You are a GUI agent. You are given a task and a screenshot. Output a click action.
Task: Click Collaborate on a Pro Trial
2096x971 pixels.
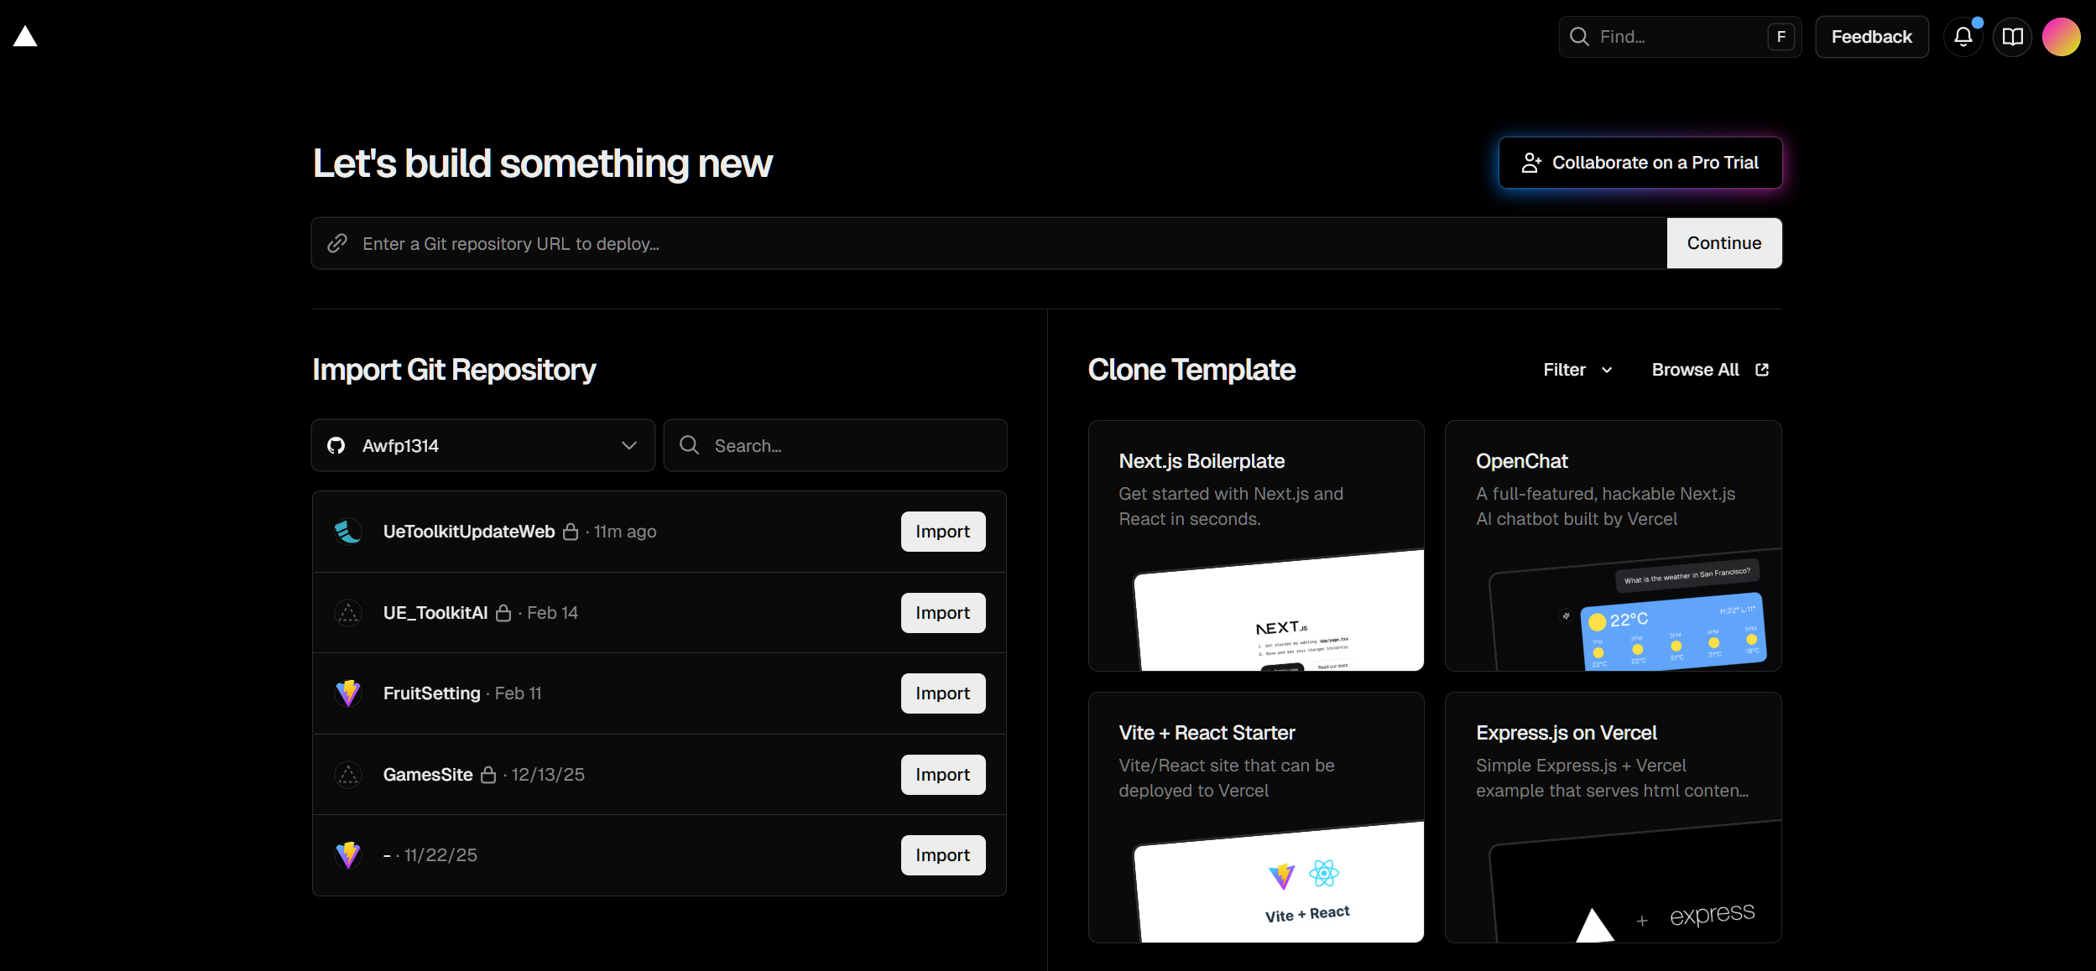pos(1640,163)
